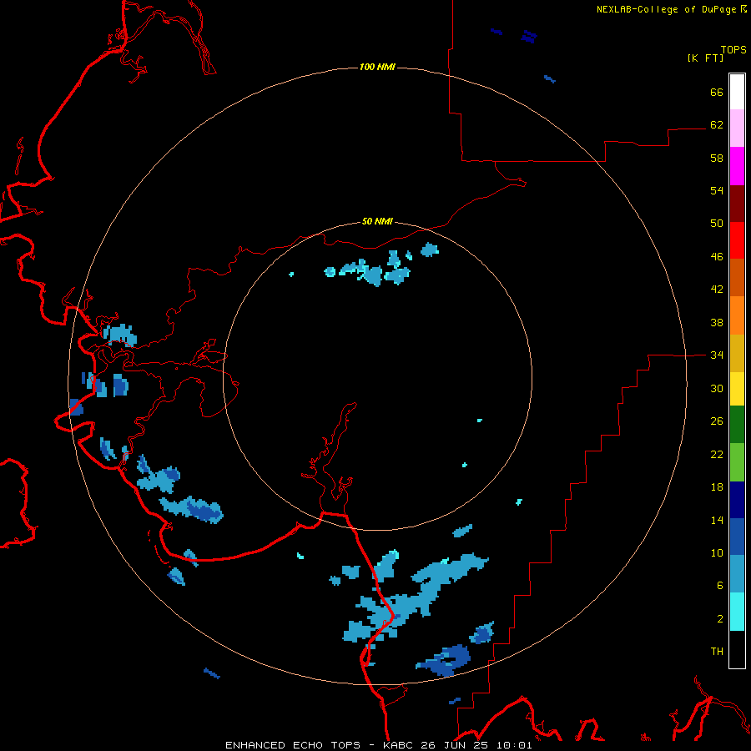The image size is (751, 751).
Task: Click the legend value 58
Action: pos(717,158)
